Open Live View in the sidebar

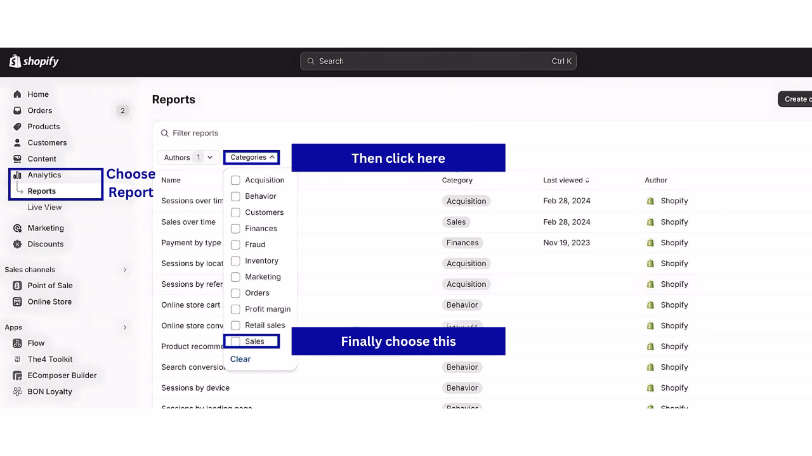click(44, 207)
